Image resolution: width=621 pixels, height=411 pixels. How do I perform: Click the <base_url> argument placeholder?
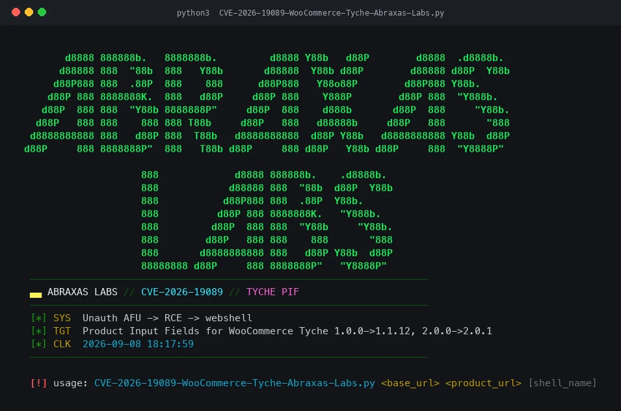pyautogui.click(x=410, y=383)
